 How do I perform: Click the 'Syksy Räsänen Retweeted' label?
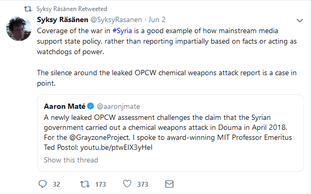(72, 9)
